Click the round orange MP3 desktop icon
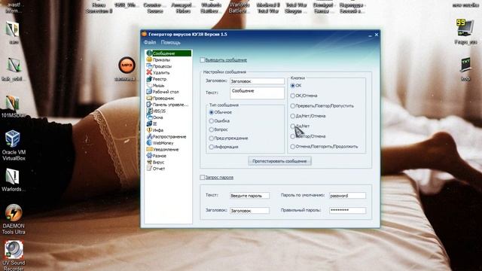Image resolution: width=482 pixels, height=271 pixels. (x=127, y=65)
